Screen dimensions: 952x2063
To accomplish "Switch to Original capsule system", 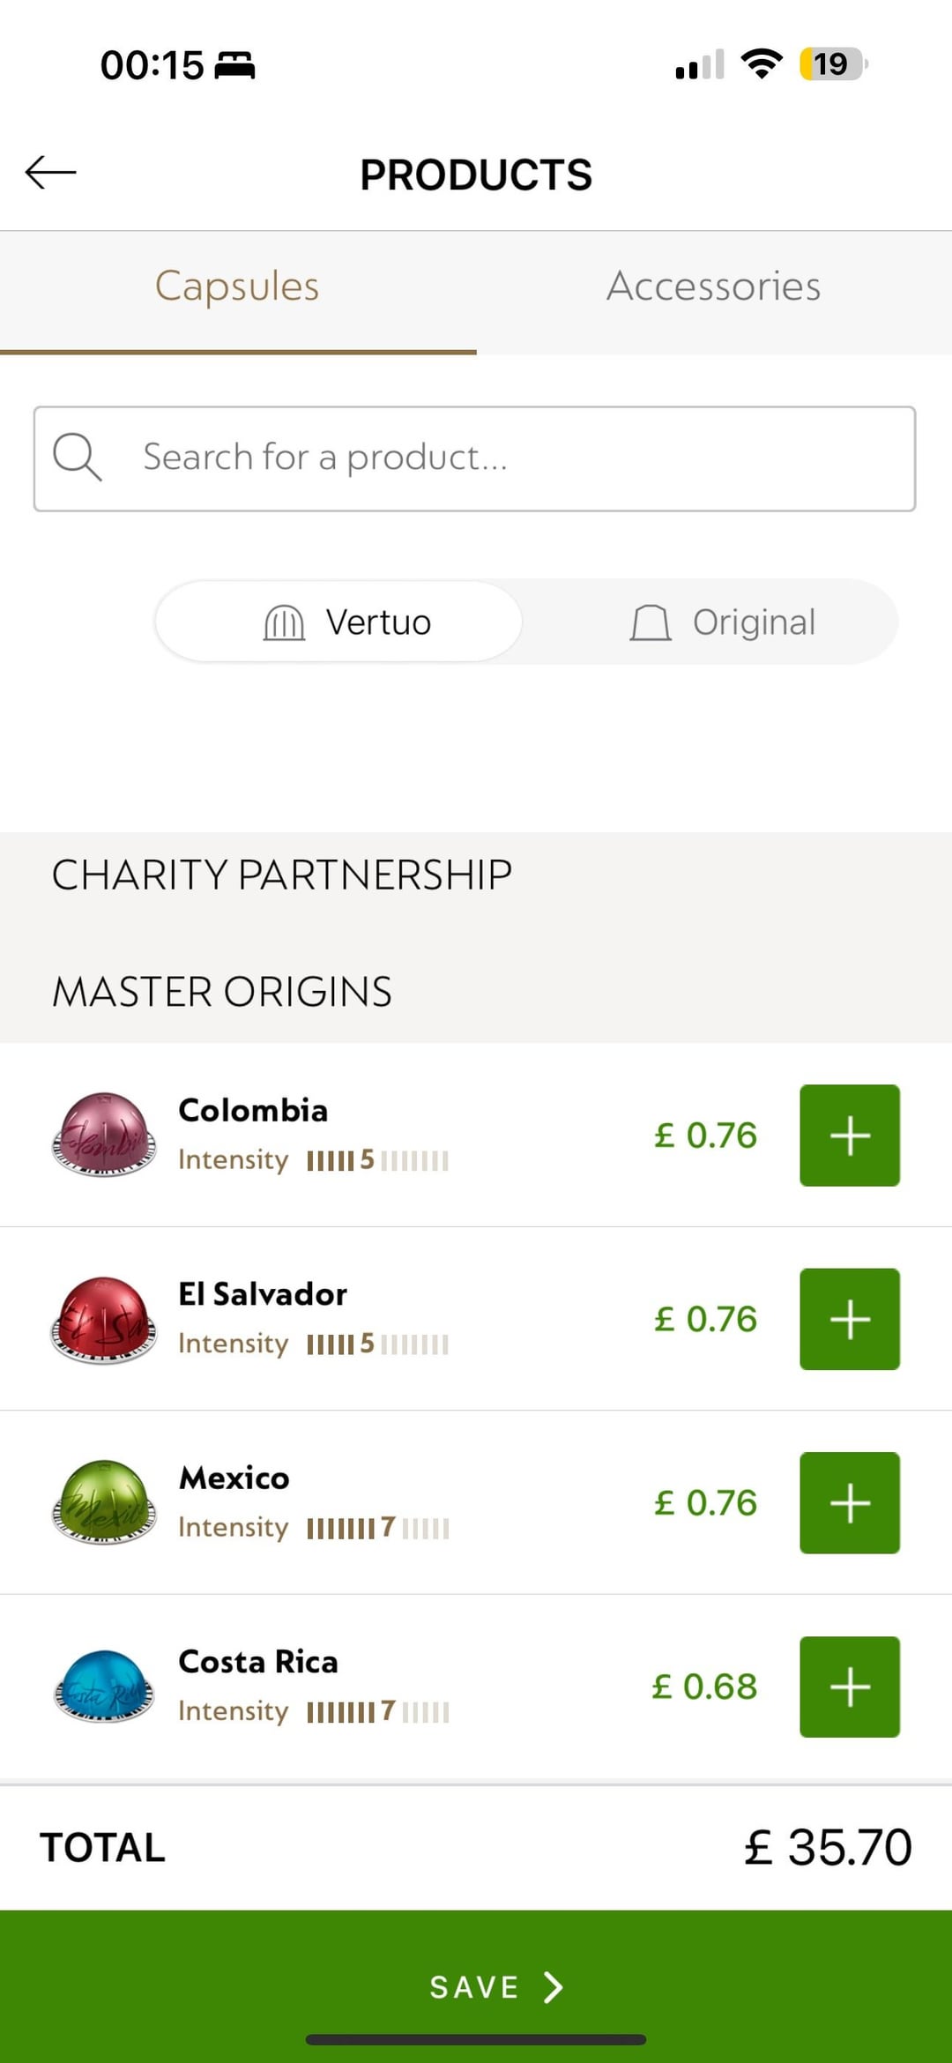I will (x=723, y=622).
